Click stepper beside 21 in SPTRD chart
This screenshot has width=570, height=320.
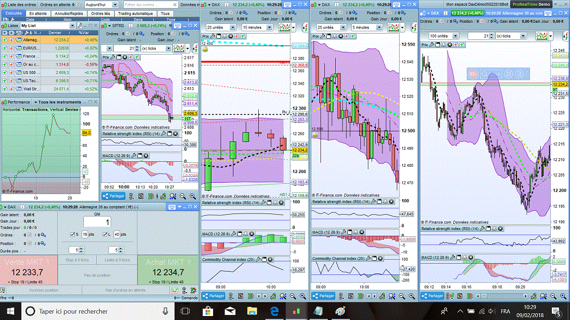coord(137,48)
